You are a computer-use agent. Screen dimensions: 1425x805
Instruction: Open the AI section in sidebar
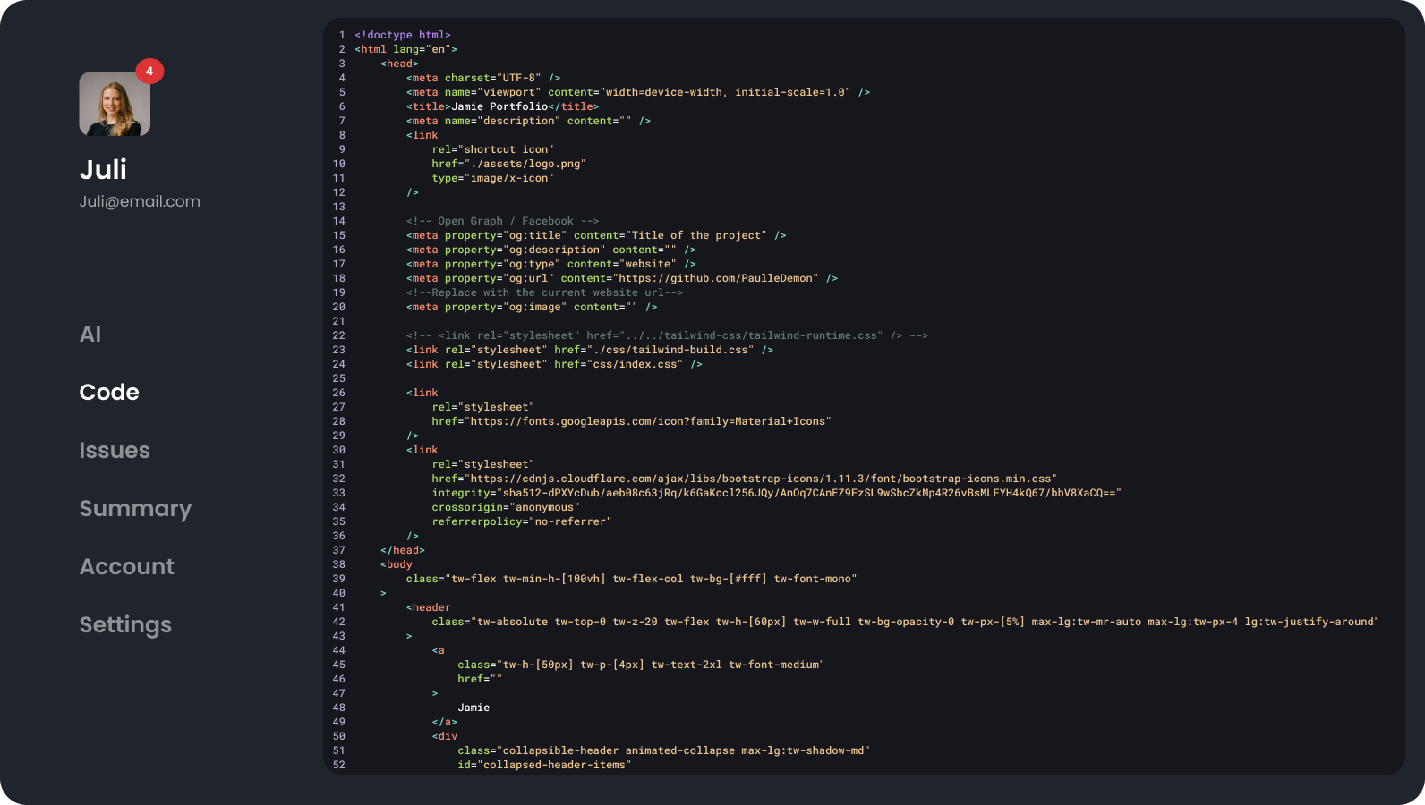90,335
